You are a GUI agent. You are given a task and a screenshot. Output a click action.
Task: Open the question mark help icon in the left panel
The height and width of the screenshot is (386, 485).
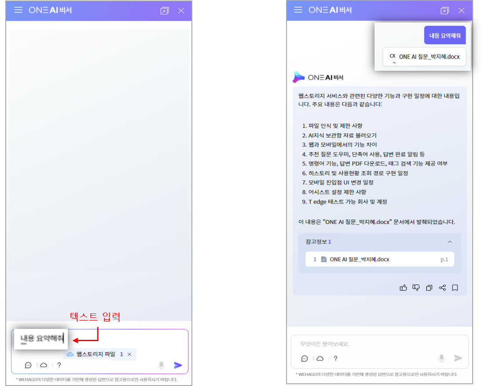[59, 365]
